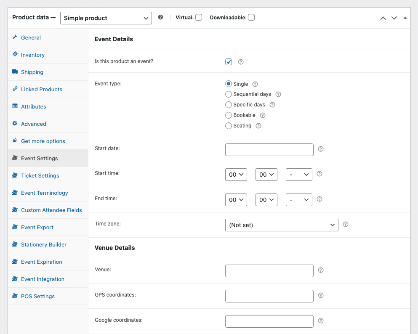This screenshot has width=418, height=334.
Task: Click move panel down arrow icon
Action: [x=394, y=18]
